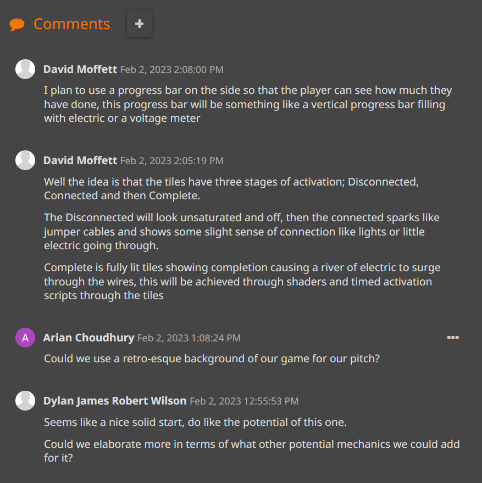The height and width of the screenshot is (483, 482).
Task: Click the retro-esque background question text
Action: [x=212, y=358]
